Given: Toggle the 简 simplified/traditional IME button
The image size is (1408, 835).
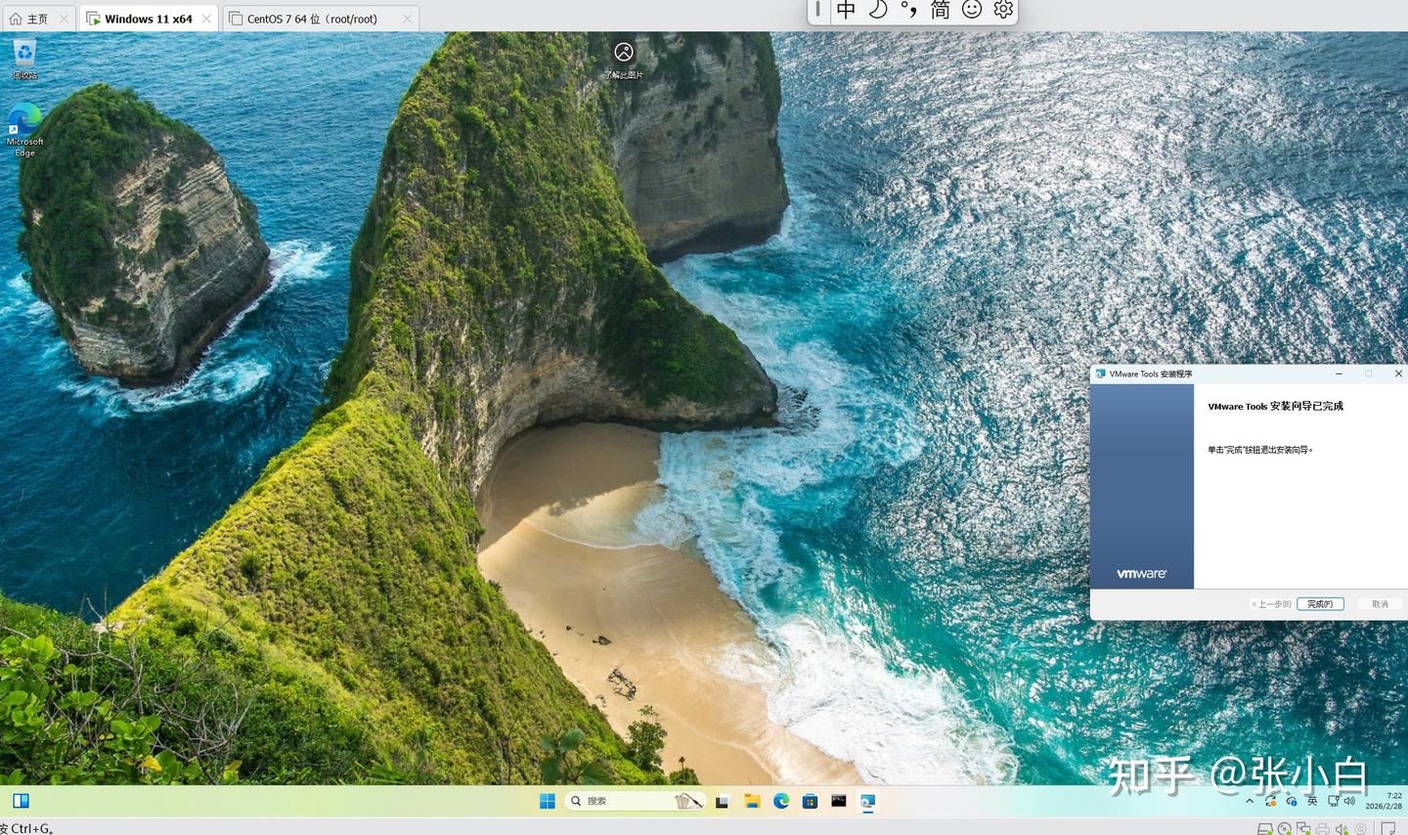Looking at the screenshot, I should tap(940, 10).
